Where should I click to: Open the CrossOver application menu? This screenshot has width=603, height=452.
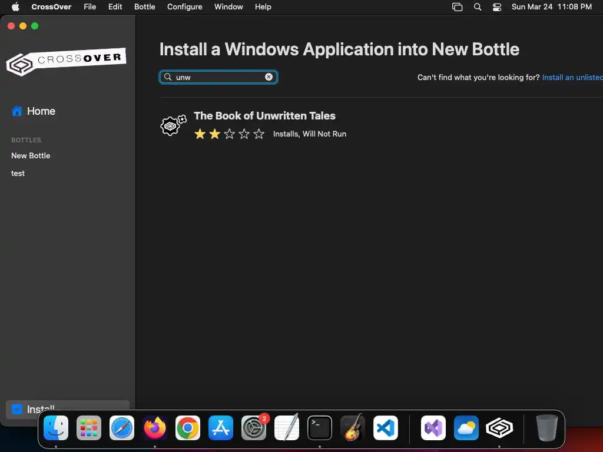pos(51,6)
